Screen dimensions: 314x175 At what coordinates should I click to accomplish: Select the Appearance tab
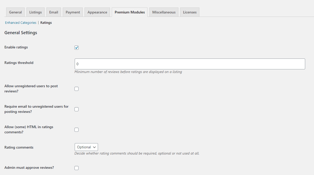tap(97, 12)
